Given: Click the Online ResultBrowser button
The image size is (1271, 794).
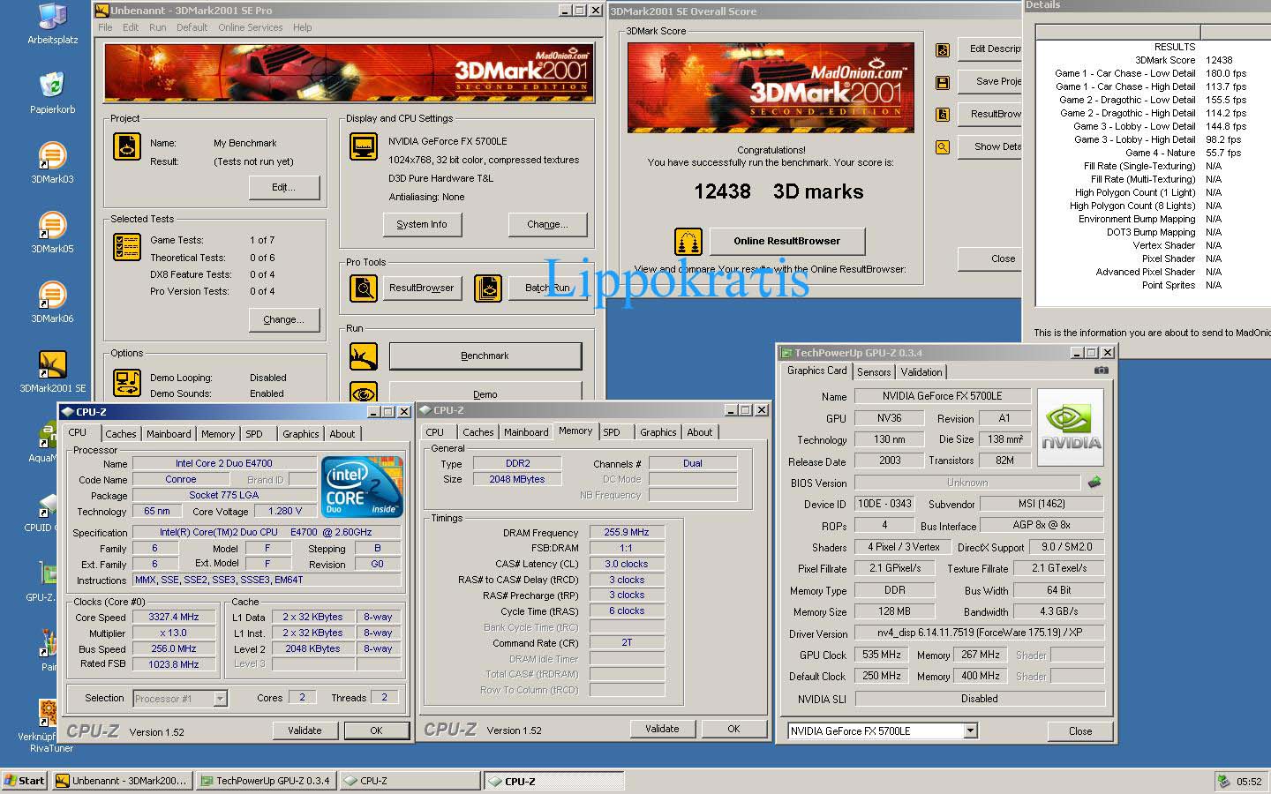Looking at the screenshot, I should click(x=786, y=241).
